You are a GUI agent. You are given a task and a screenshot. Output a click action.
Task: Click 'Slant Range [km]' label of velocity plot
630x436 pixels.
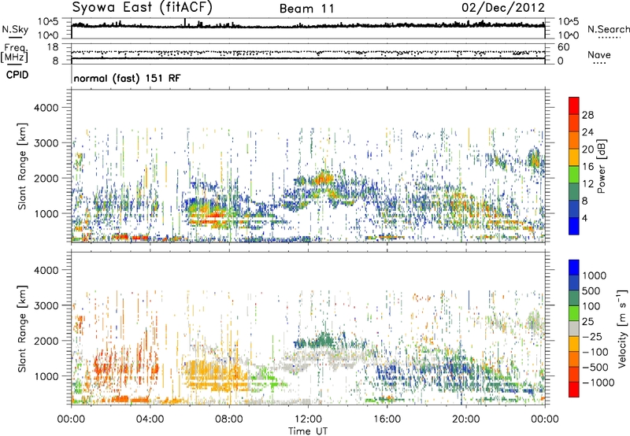click(x=22, y=329)
